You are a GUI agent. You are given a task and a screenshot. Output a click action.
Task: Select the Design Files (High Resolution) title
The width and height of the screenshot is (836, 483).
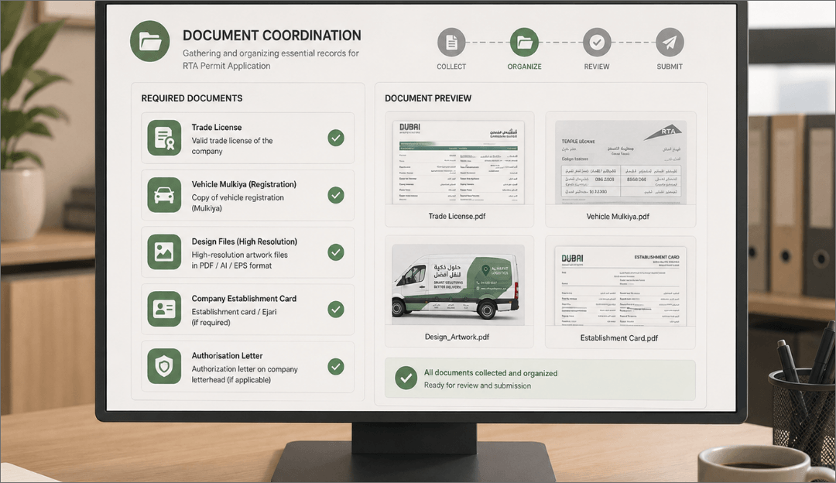pyautogui.click(x=244, y=241)
